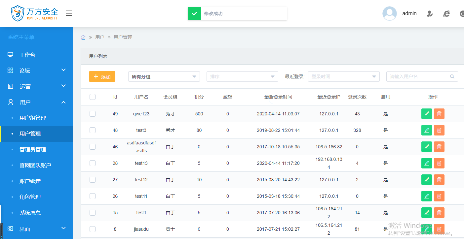Click the orange 添加 add button
The width and height of the screenshot is (464, 239).
102,76
